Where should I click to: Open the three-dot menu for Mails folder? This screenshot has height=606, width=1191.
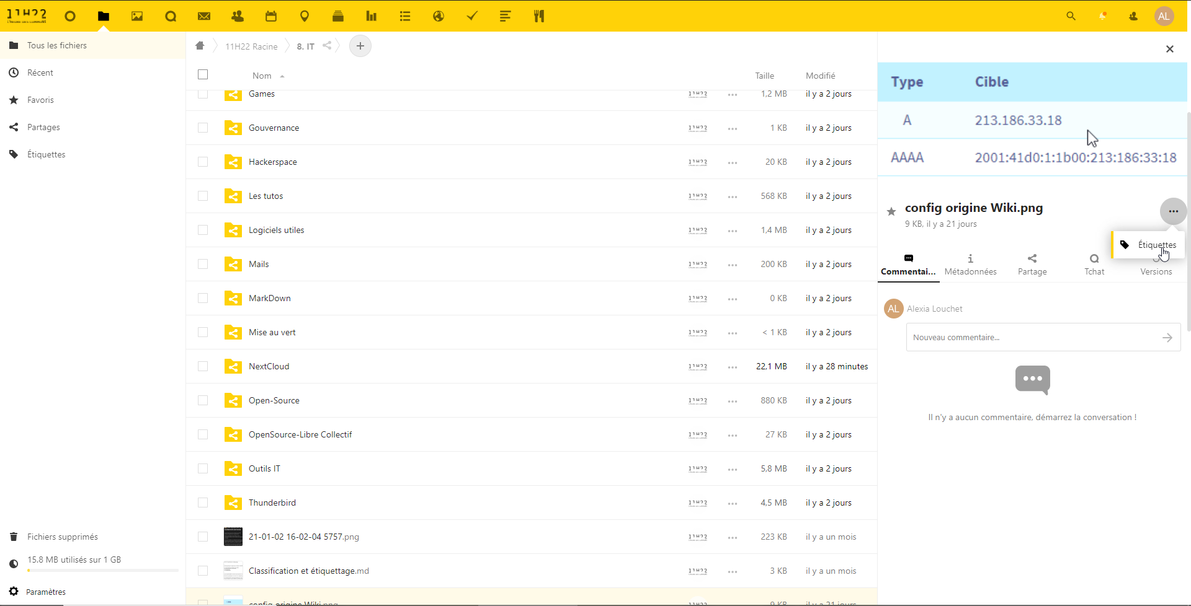[733, 265]
